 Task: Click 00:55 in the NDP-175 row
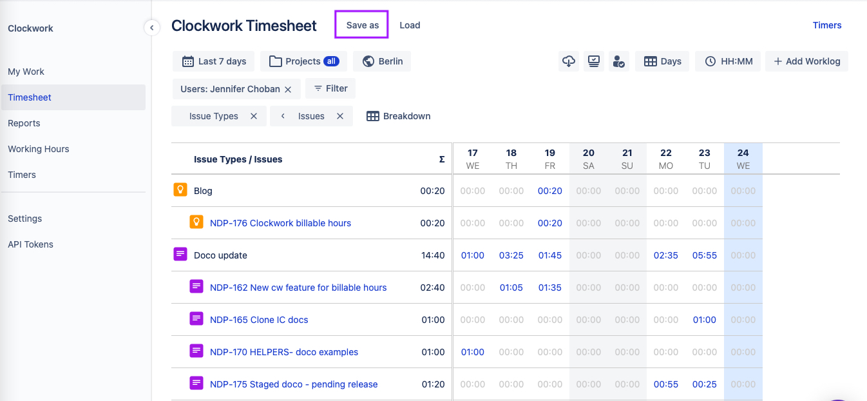(666, 384)
